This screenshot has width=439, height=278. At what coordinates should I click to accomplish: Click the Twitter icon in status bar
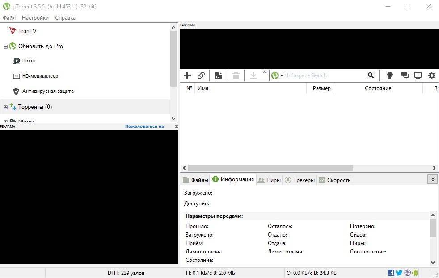[399, 273]
